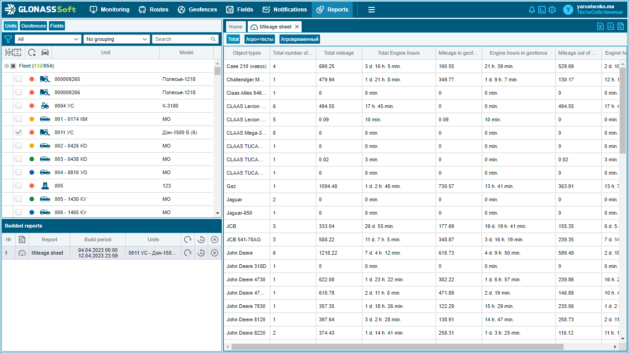The height and width of the screenshot is (353, 629).
Task: Check the box for unit 000009266
Action: pyautogui.click(x=18, y=92)
